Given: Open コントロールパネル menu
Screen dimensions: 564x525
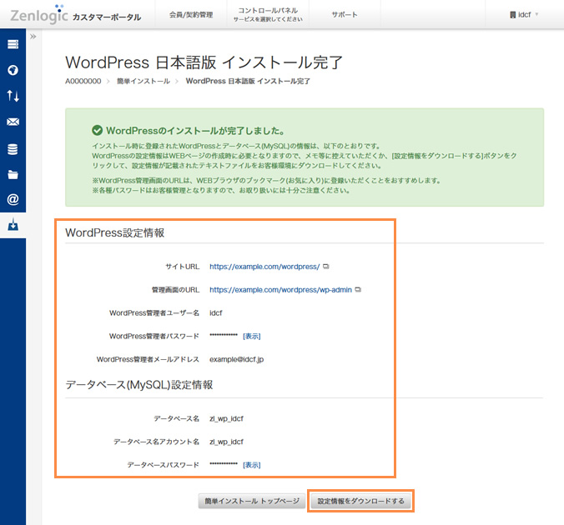Looking at the screenshot, I should coord(268,15).
